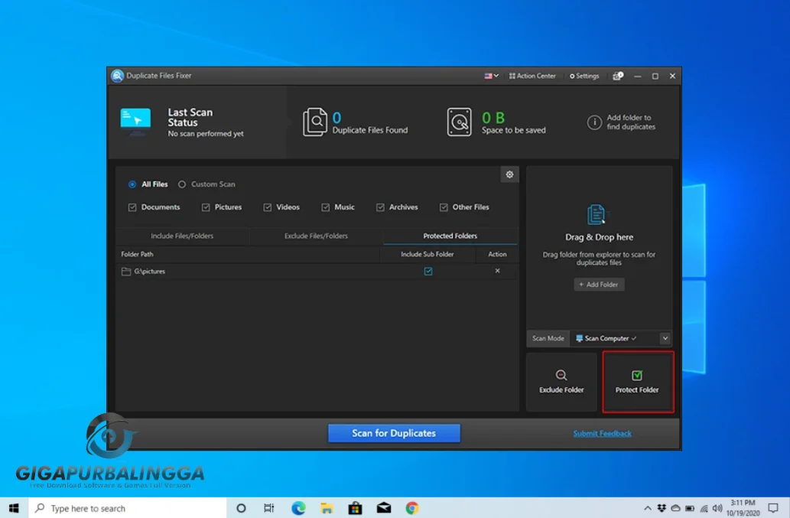Select the Custom Scan radio button
The image size is (790, 518).
tap(182, 184)
